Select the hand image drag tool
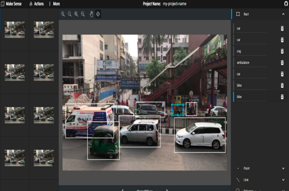The width and height of the screenshot is (289, 191). pyautogui.click(x=91, y=14)
